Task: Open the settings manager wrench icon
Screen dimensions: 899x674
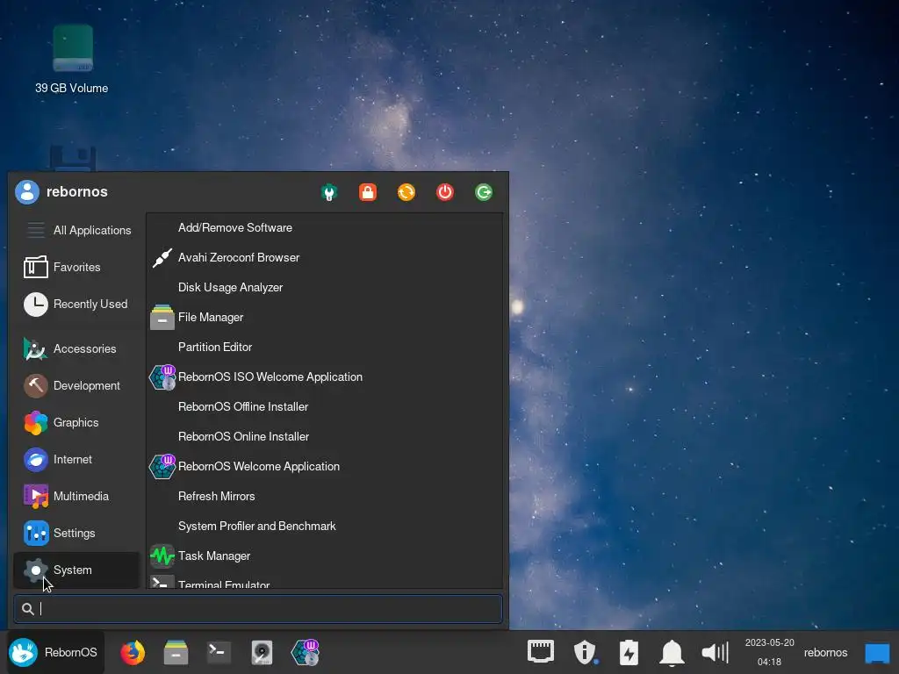Action: 329,192
